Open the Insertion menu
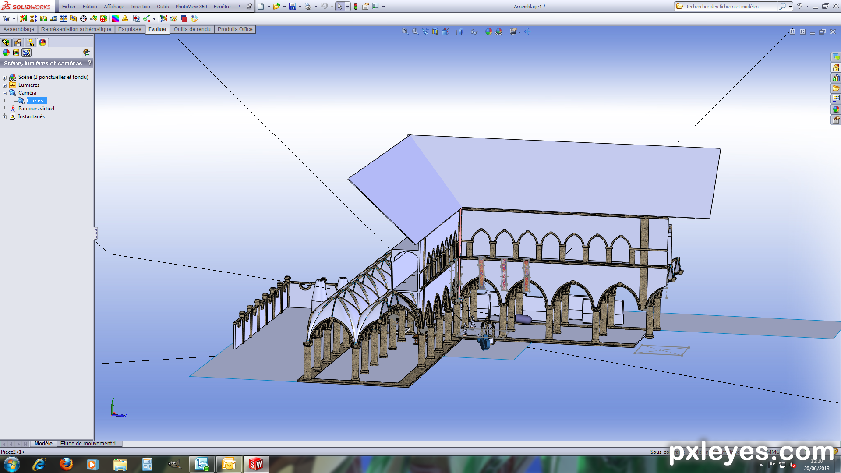Image resolution: width=841 pixels, height=473 pixels. point(140,7)
